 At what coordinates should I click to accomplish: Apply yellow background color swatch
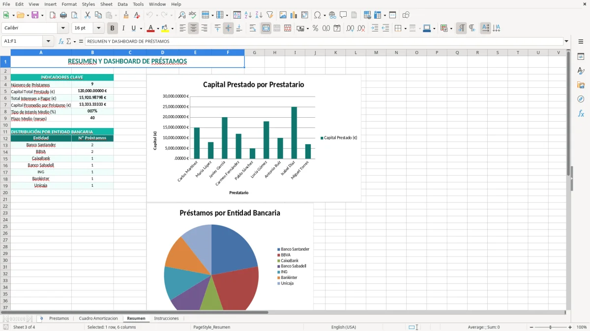coord(166,28)
